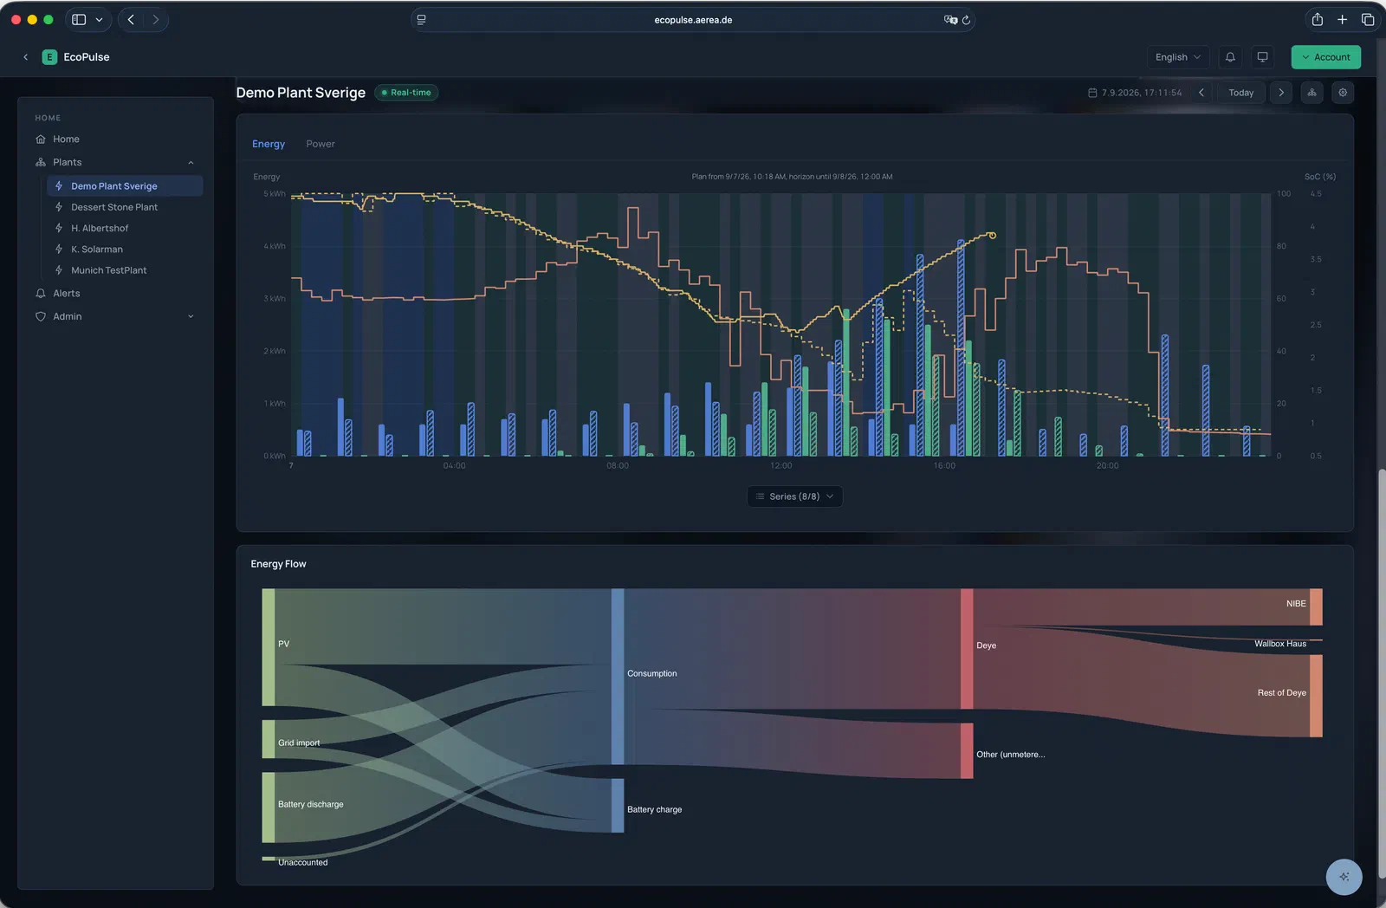This screenshot has width=1386, height=908.
Task: Open the AI assistant sparkle button
Action: pyautogui.click(x=1344, y=877)
